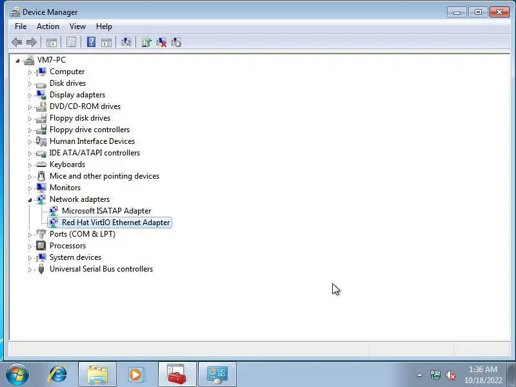Expand Universal Serial Bus controllers arrow

click(30, 270)
